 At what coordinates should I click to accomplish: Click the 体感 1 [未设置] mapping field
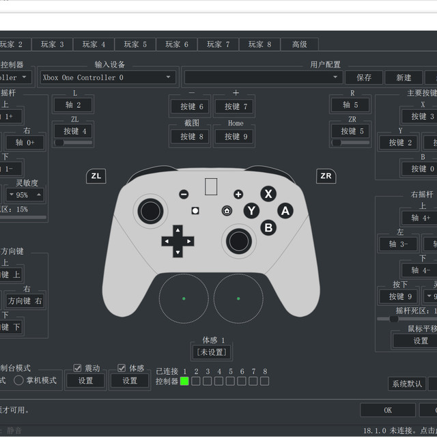point(213,352)
